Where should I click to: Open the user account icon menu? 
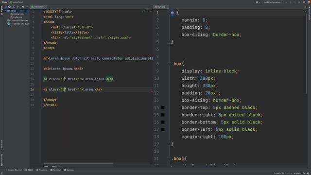(x=258, y=2)
